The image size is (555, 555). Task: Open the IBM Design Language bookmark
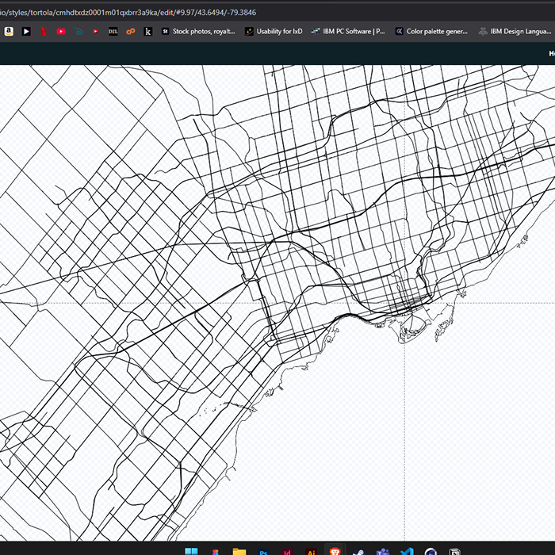click(x=515, y=32)
